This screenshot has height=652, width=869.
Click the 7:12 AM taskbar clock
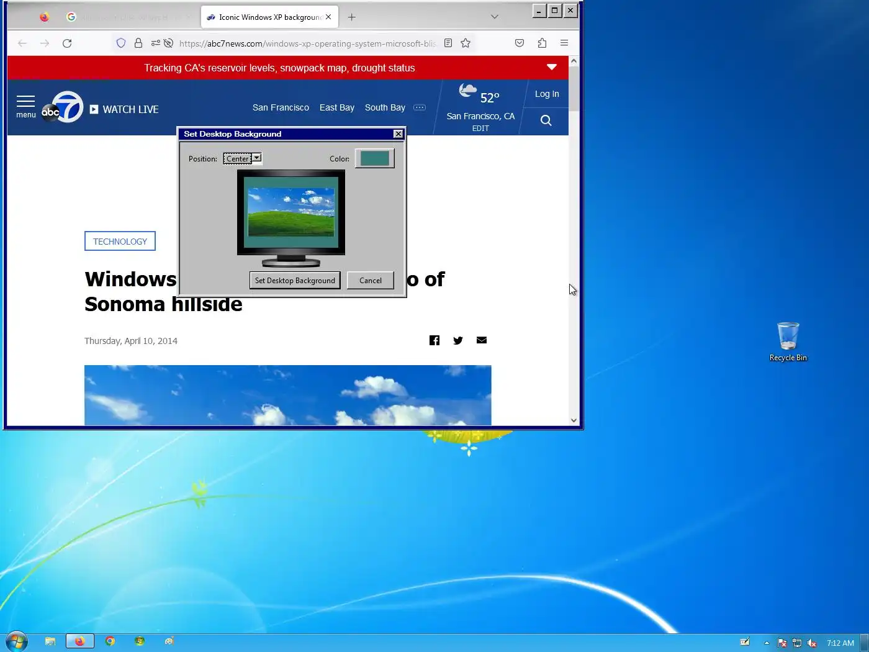point(840,643)
